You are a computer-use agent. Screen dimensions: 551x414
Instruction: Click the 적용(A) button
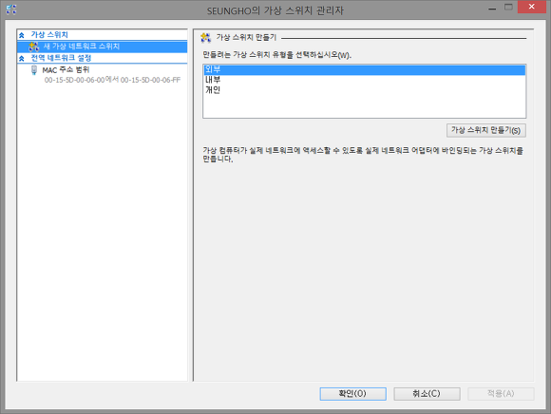point(501,394)
